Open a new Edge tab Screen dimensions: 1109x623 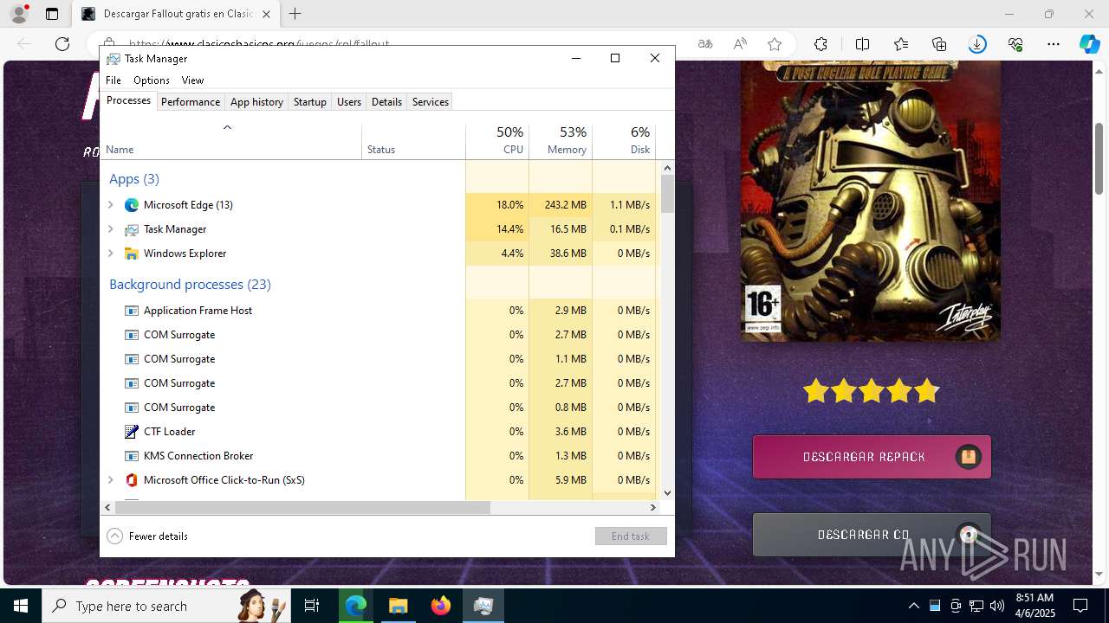(295, 14)
